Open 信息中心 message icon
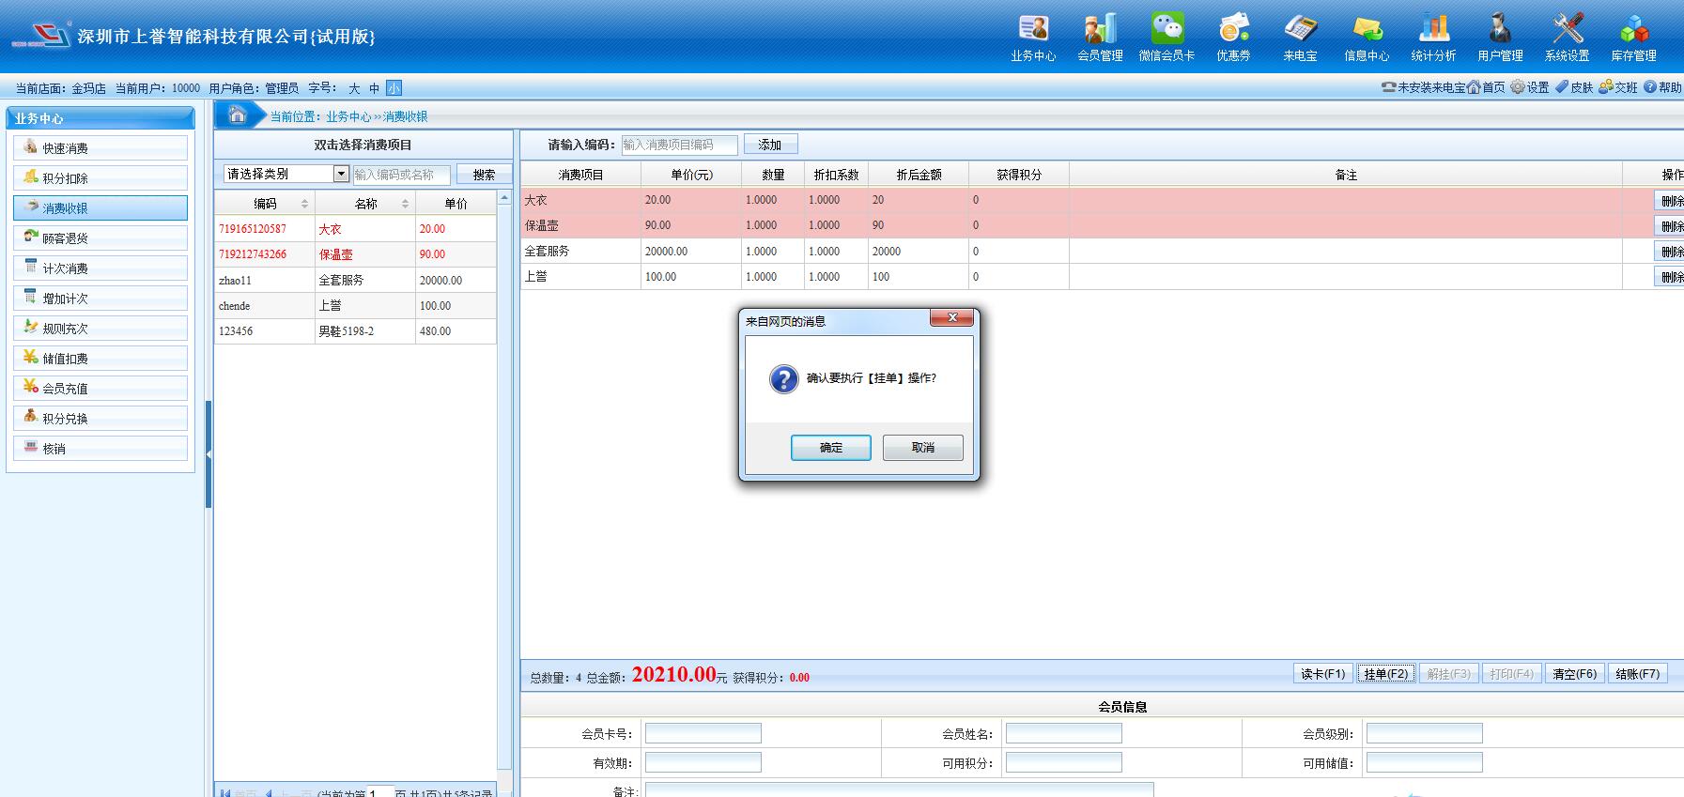The image size is (1684, 797). [x=1367, y=30]
